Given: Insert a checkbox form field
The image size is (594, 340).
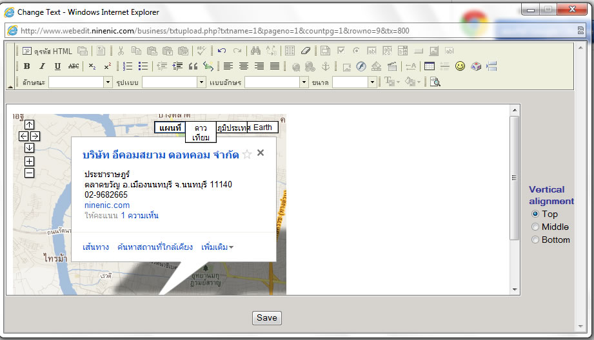Looking at the screenshot, I should pyautogui.click(x=341, y=51).
